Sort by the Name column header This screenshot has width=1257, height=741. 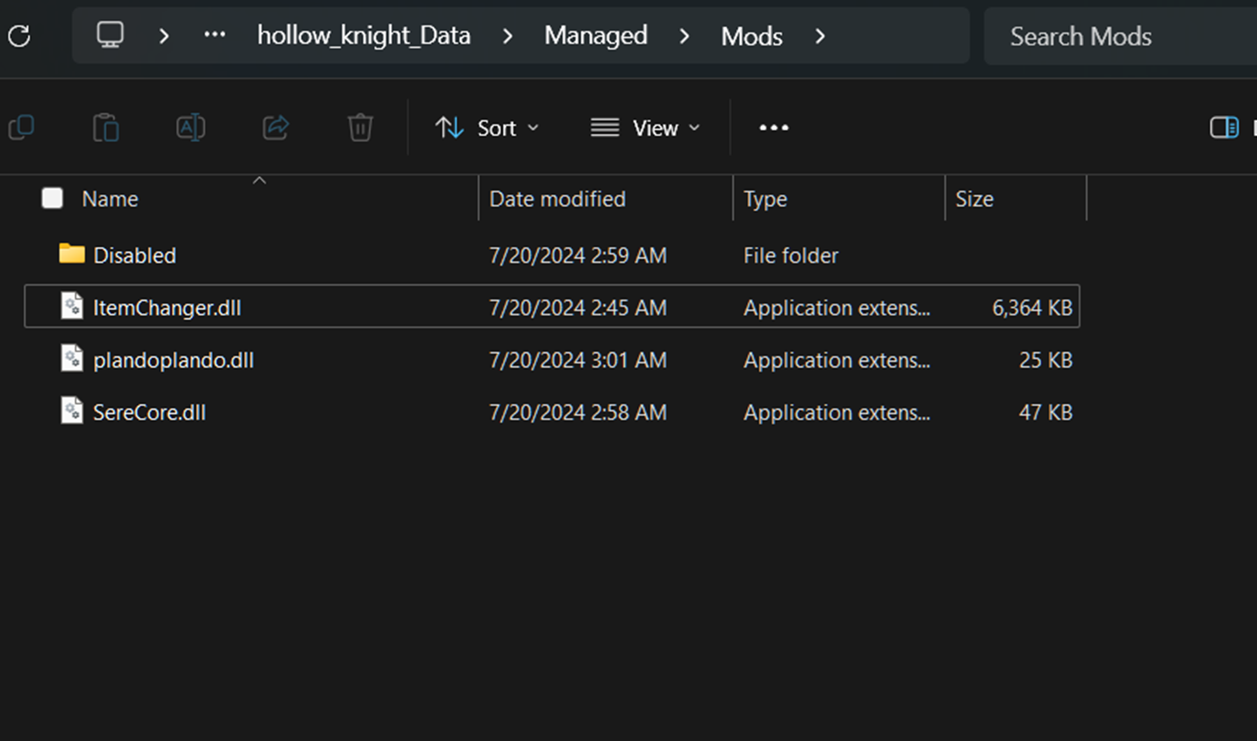click(x=110, y=199)
